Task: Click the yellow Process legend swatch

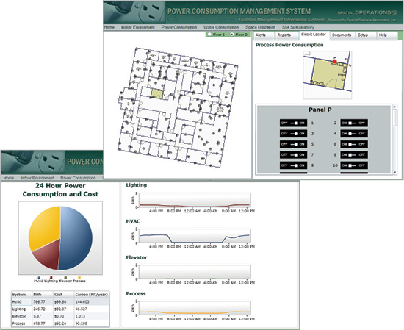Action: [x=79, y=278]
